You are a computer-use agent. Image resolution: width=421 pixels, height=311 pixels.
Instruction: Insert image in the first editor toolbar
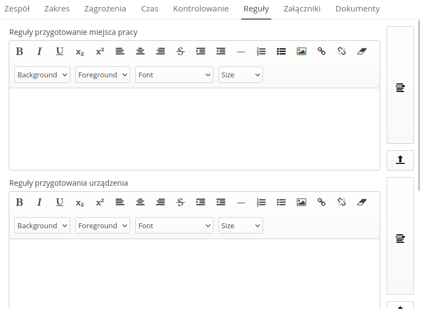pyautogui.click(x=301, y=51)
